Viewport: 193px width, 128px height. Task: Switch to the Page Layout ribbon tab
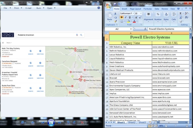point(135,9)
